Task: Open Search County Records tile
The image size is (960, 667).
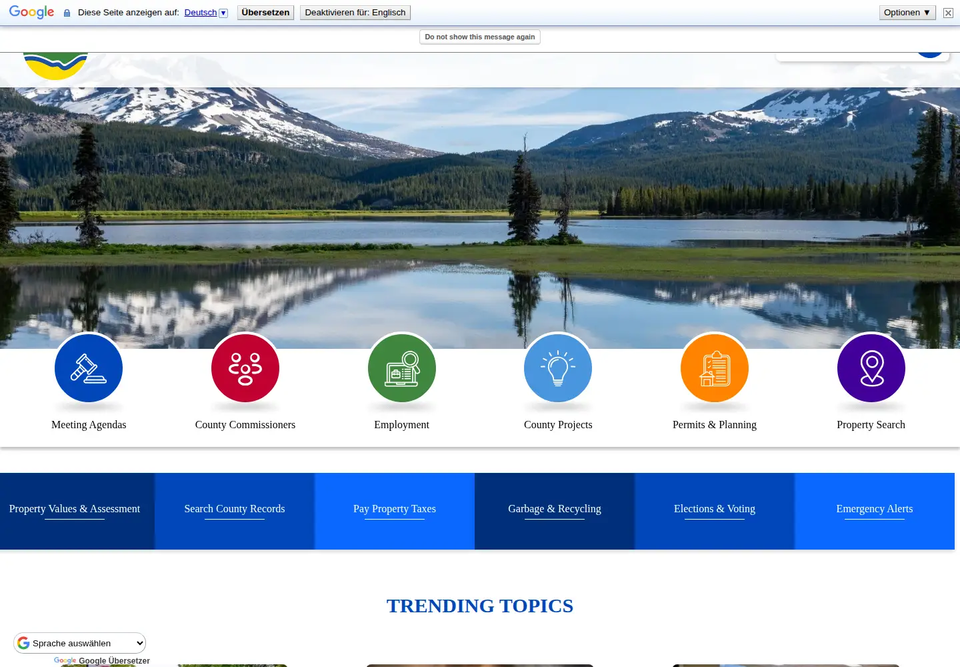Action: [x=235, y=511]
